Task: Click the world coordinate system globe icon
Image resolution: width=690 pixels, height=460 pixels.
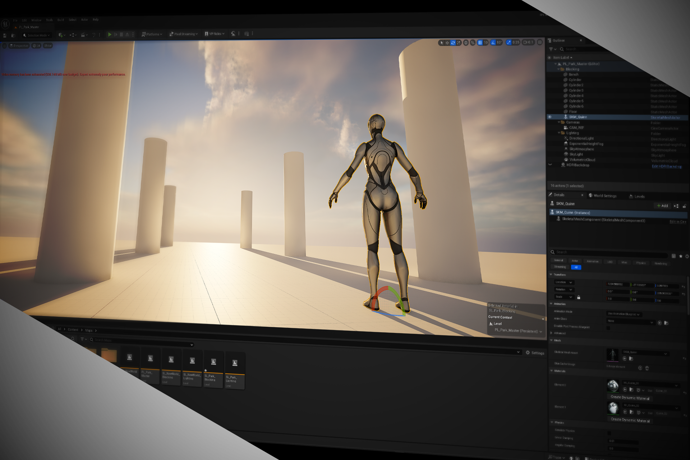Action: click(x=466, y=42)
